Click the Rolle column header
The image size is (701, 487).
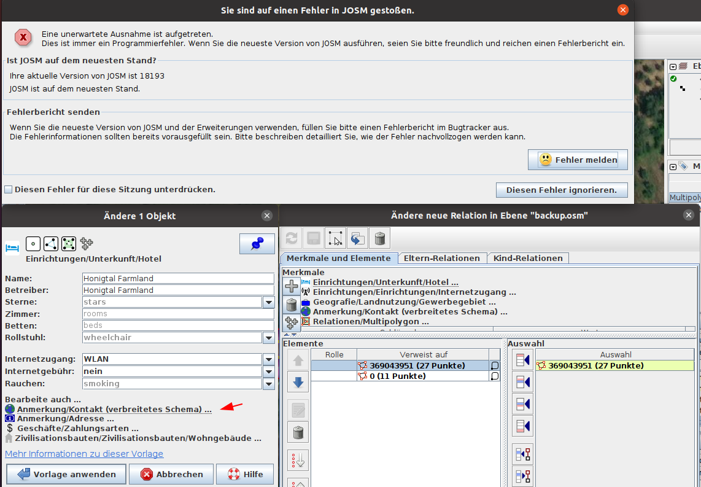[x=334, y=354]
